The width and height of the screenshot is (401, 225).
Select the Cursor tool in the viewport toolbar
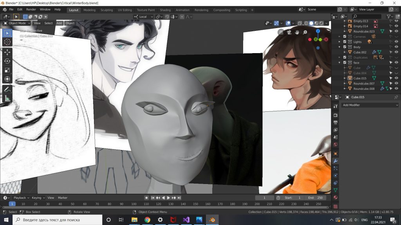7,42
